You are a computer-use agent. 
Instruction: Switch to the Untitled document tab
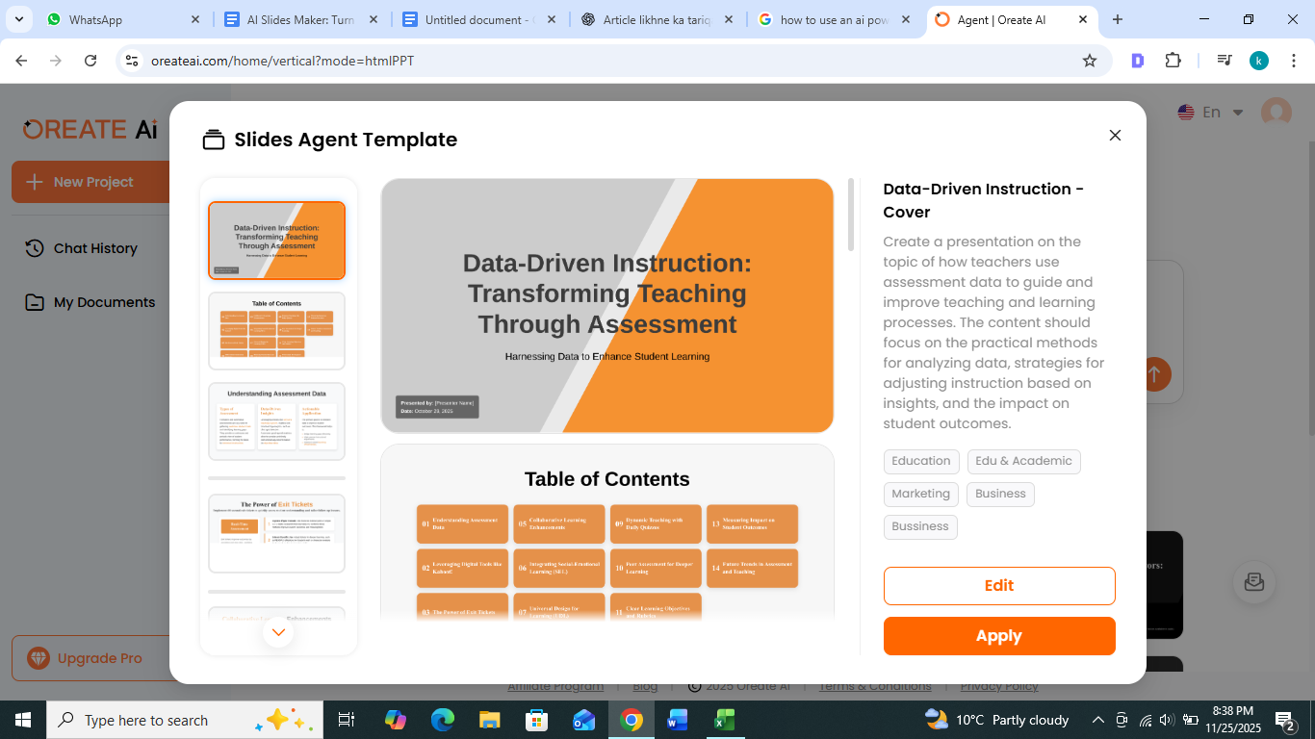pyautogui.click(x=474, y=19)
